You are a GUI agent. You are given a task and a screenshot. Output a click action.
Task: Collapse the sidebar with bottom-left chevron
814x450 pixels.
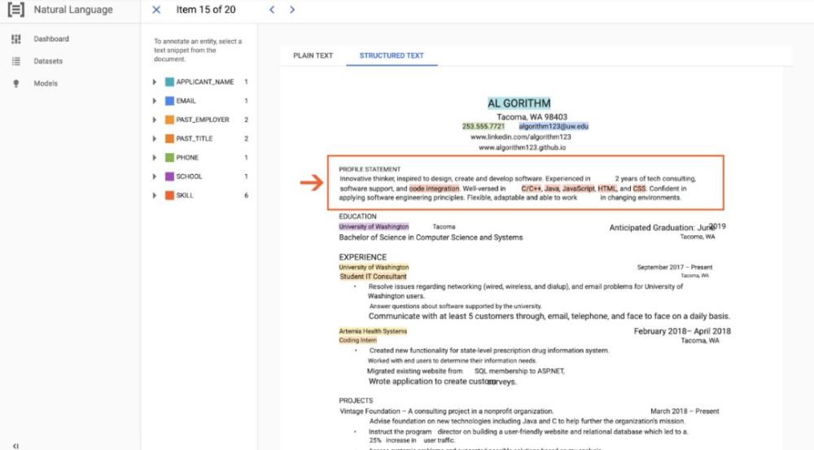pos(16,446)
